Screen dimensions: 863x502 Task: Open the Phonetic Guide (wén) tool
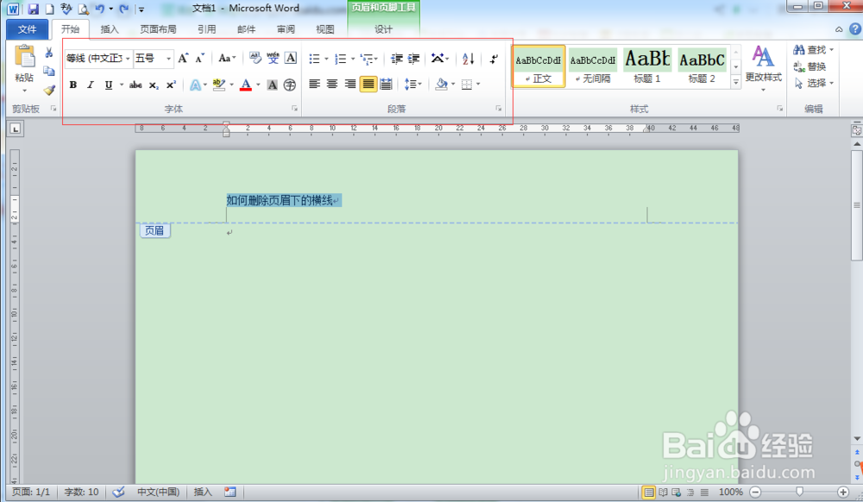[273, 58]
